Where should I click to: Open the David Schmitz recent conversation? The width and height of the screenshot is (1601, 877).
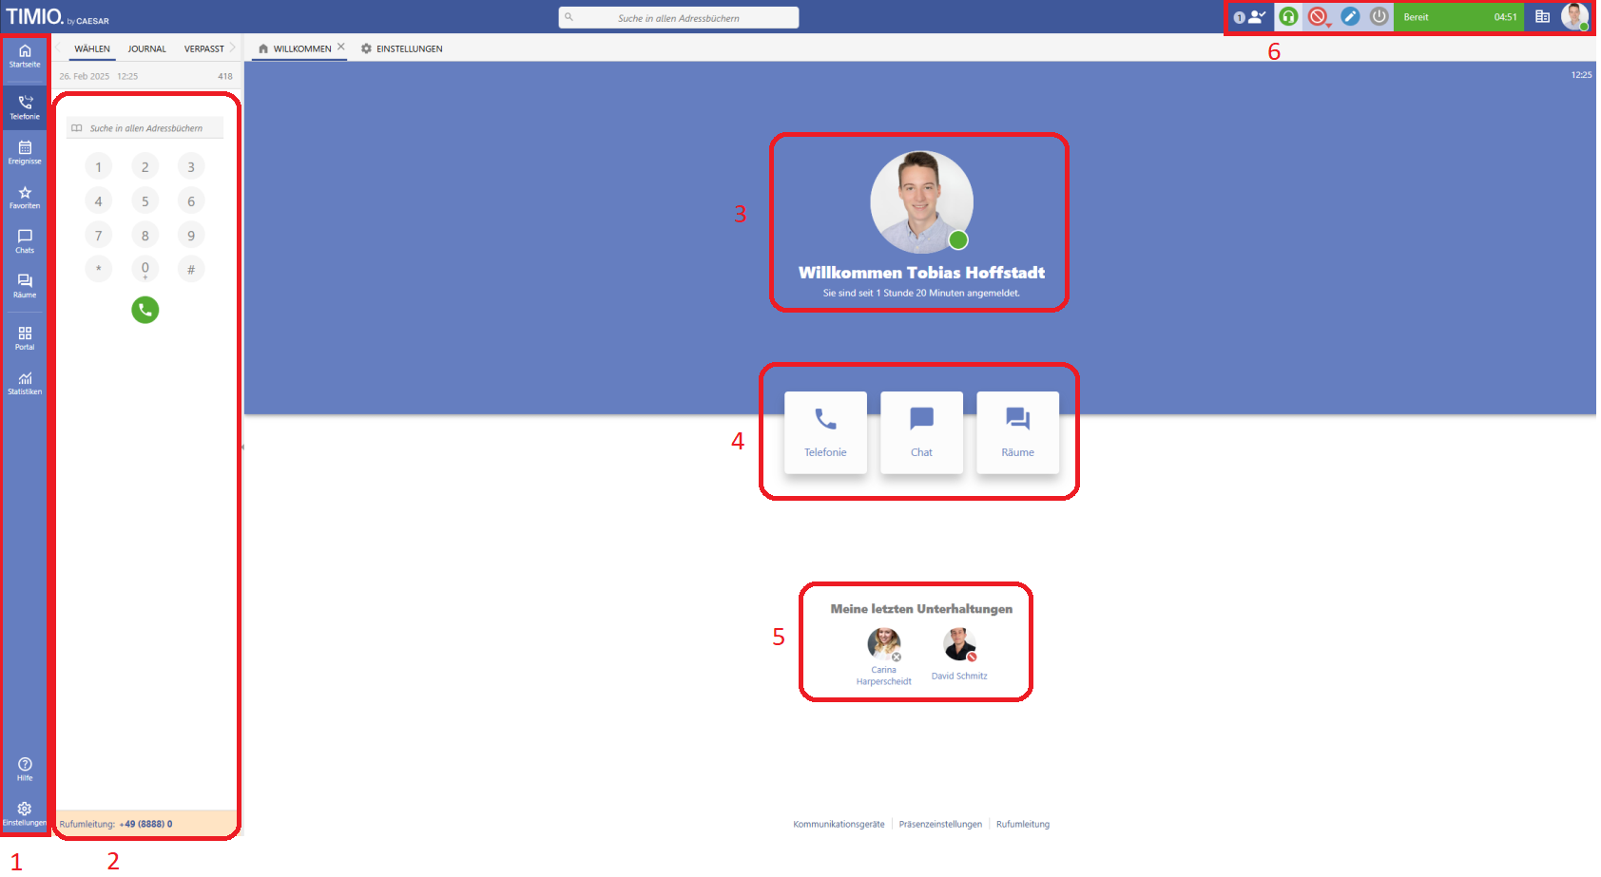point(959,656)
